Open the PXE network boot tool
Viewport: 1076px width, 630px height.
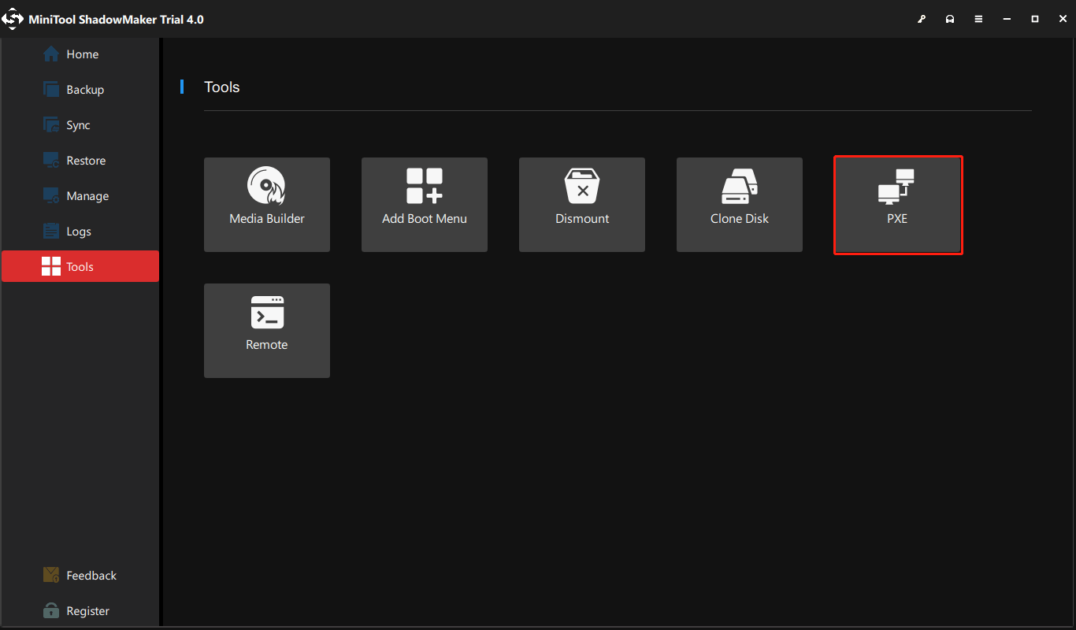898,205
